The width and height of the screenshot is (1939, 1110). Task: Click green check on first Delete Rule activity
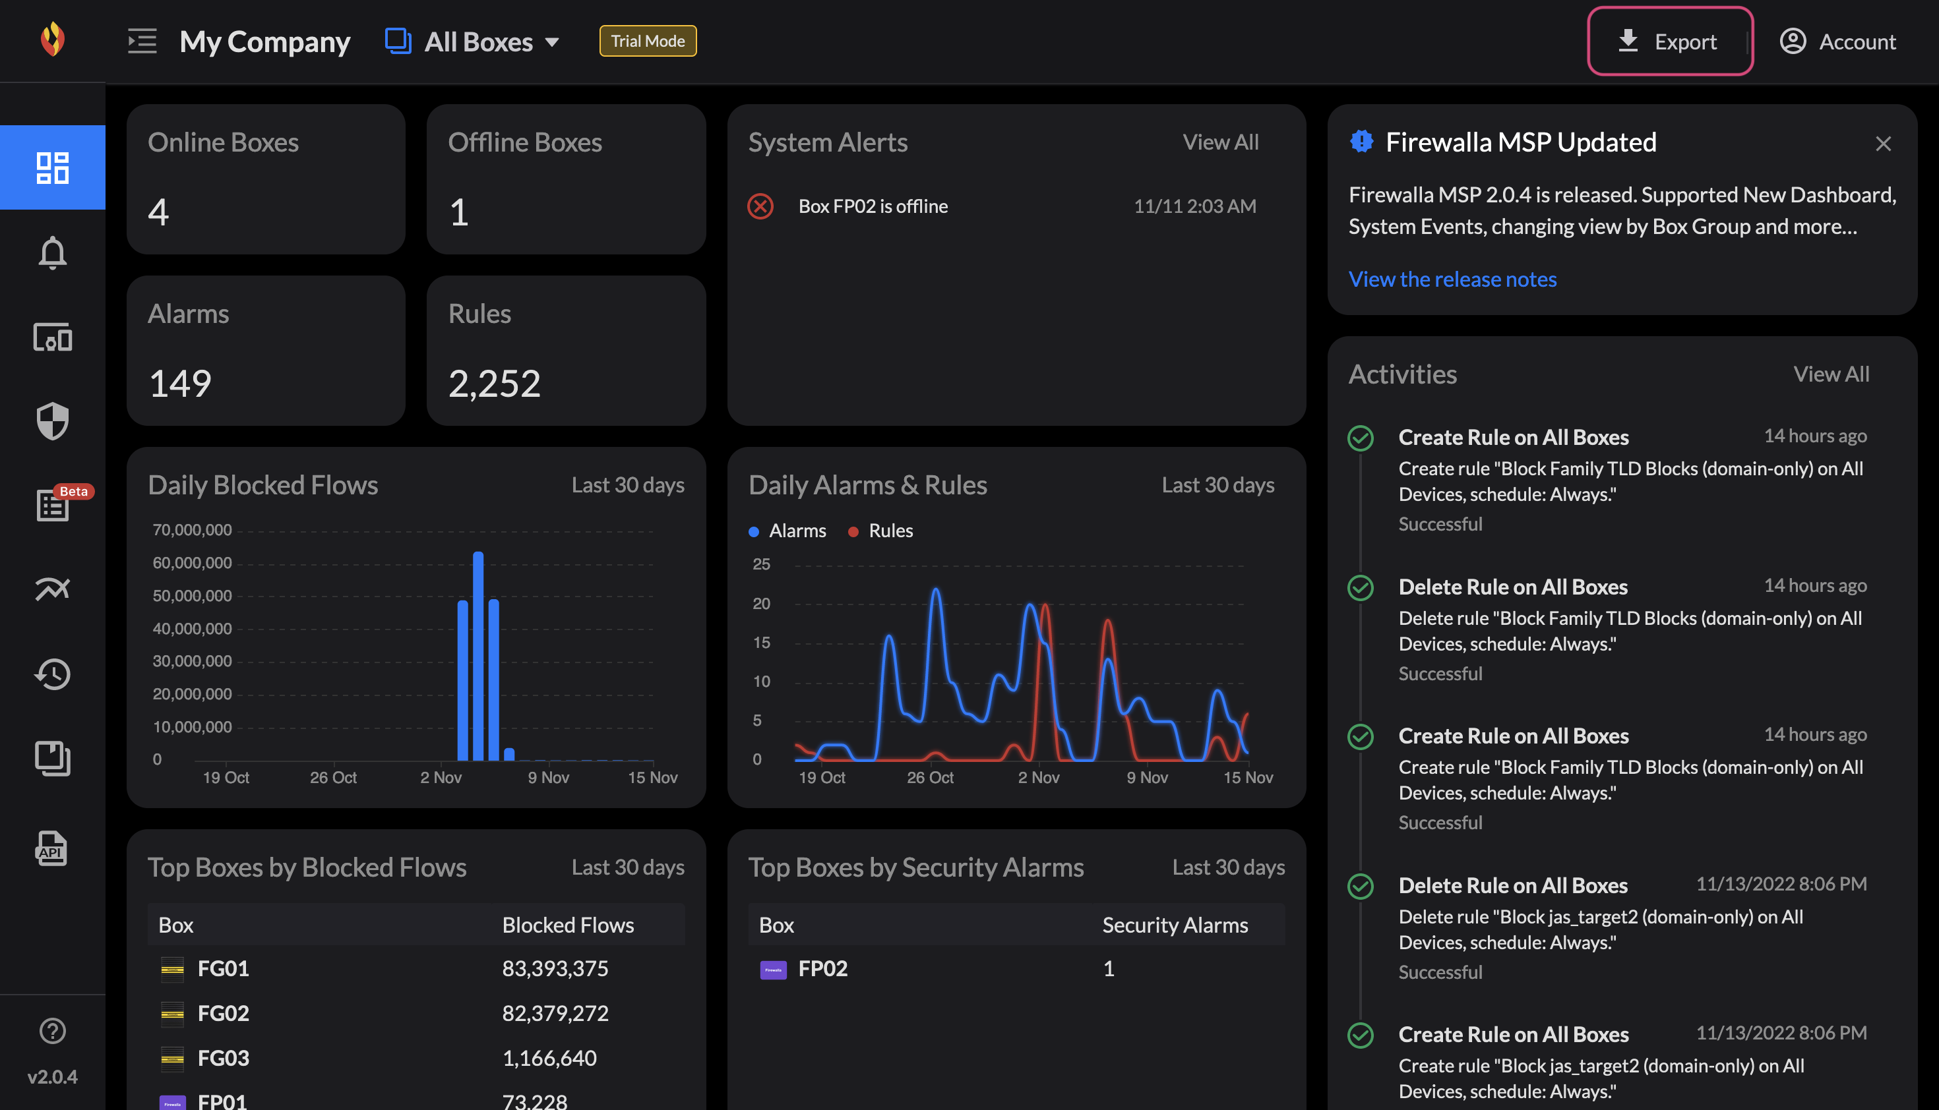1361,587
